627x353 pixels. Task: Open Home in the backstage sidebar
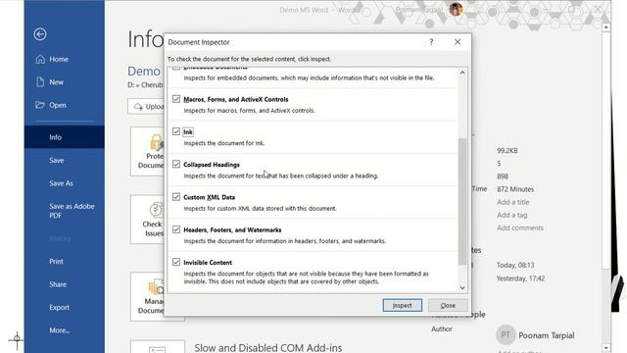(x=59, y=59)
